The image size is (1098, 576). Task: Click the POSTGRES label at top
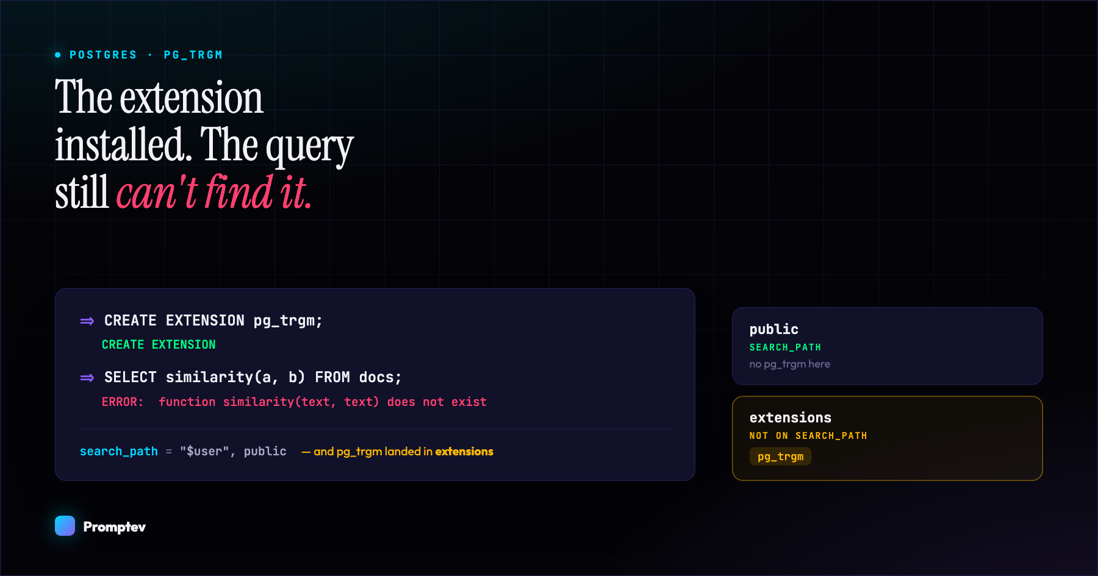103,55
